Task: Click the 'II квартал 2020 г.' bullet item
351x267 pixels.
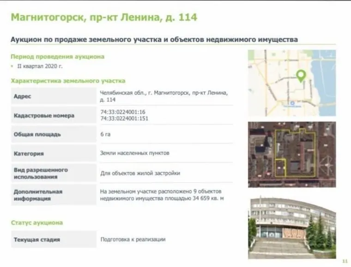Action: 36,67
